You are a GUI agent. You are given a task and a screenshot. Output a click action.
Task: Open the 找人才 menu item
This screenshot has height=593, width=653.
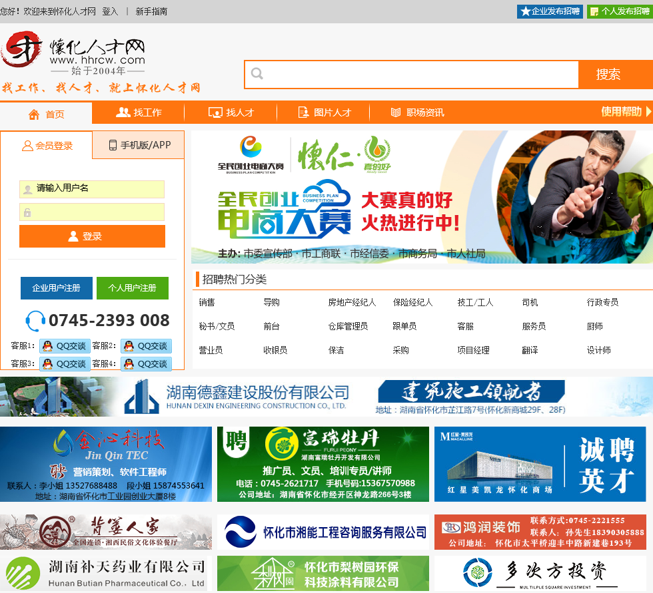(x=231, y=112)
